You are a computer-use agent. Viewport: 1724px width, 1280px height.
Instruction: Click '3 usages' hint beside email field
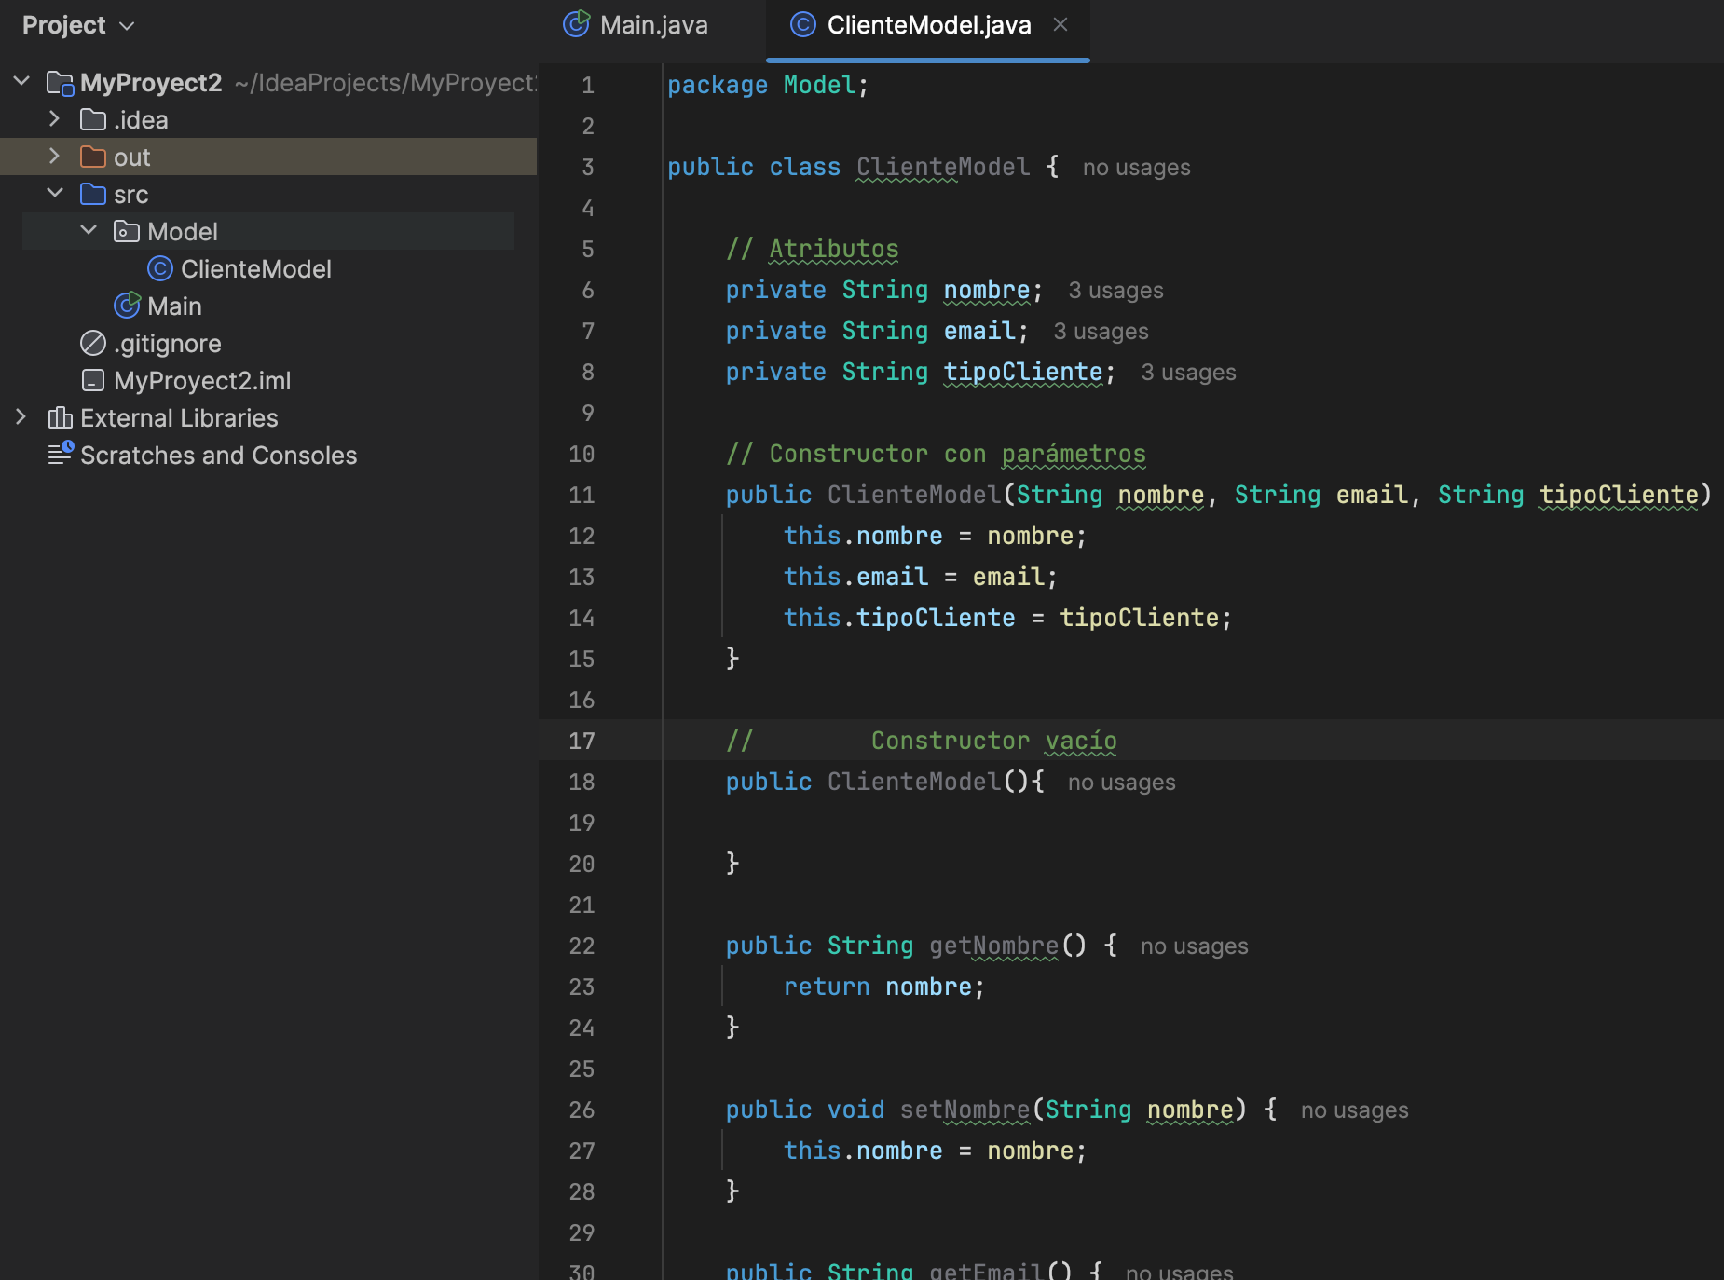coord(1101,332)
